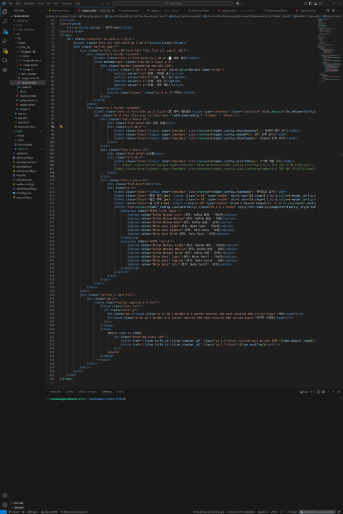Show the PORTS panel tab
Image resolution: width=343 pixels, height=514 pixels.
coord(120,392)
